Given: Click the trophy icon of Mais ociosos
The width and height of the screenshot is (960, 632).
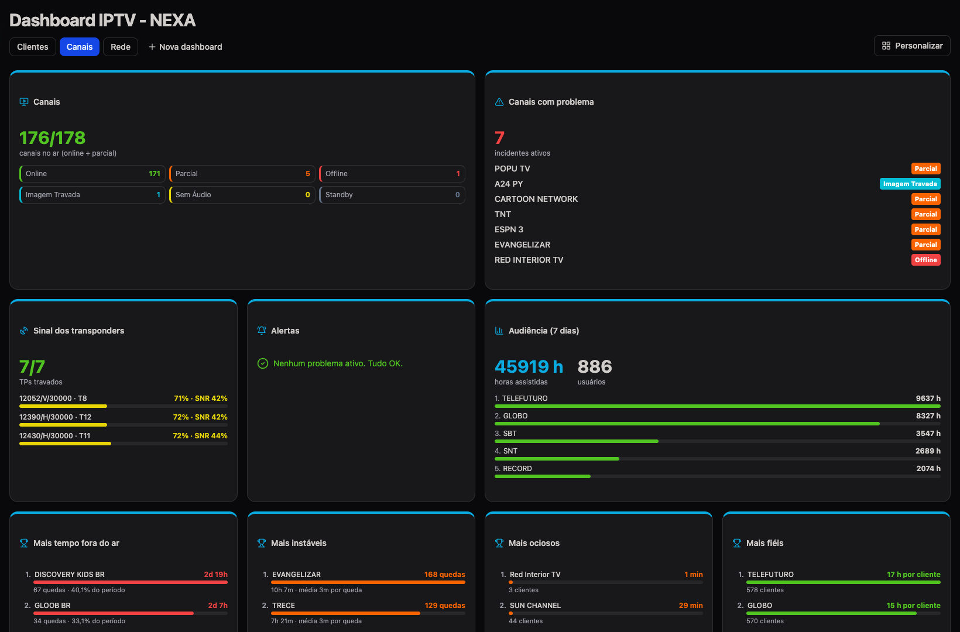Looking at the screenshot, I should (499, 543).
